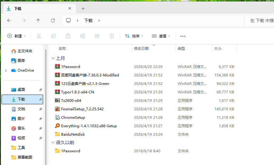274x165 pixels.
Task: Click size value 11,218 KB
Action: coord(225,118)
